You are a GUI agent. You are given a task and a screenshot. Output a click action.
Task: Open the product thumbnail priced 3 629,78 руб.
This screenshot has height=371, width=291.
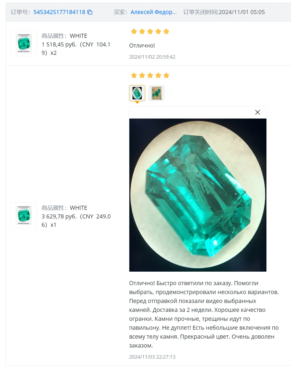point(24,215)
